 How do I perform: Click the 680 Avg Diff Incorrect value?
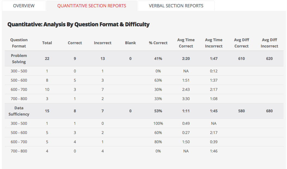click(269, 111)
